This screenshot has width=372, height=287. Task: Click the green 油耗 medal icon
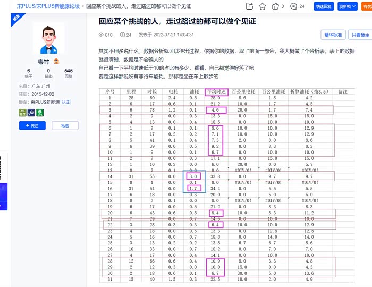[x=22, y=113]
